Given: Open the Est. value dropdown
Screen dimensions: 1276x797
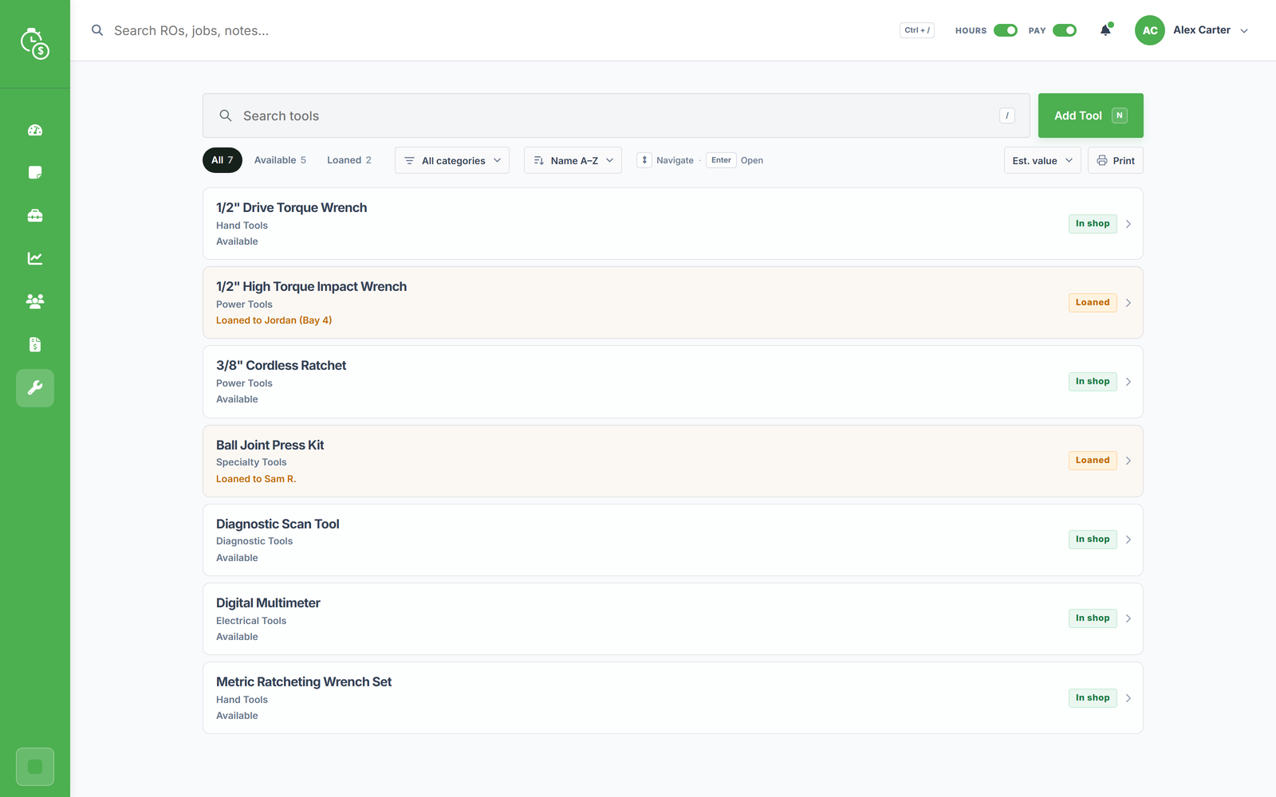Looking at the screenshot, I should point(1042,160).
